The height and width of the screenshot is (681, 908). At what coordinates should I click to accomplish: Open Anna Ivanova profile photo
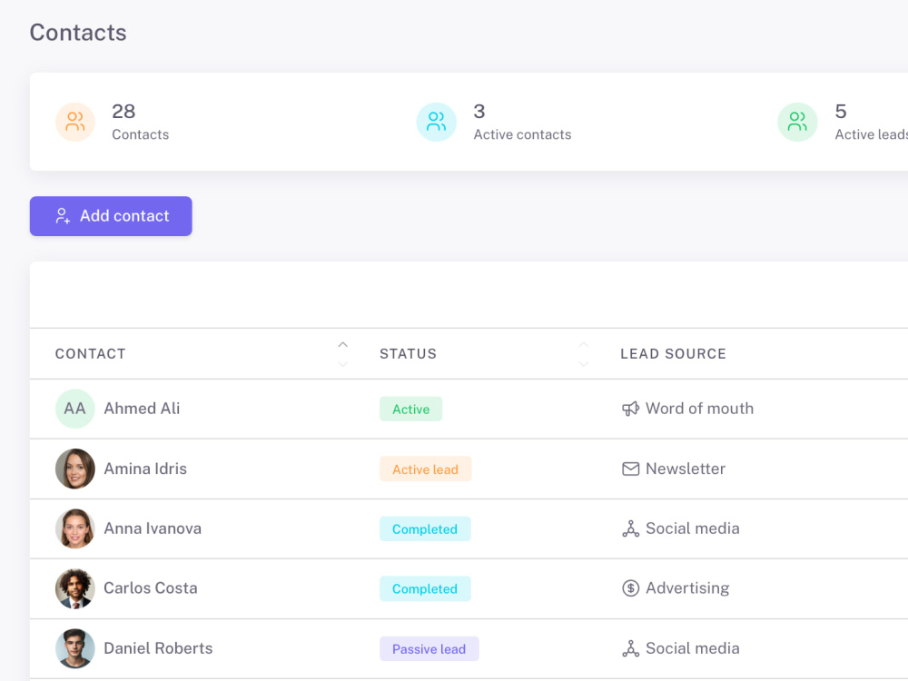[75, 528]
